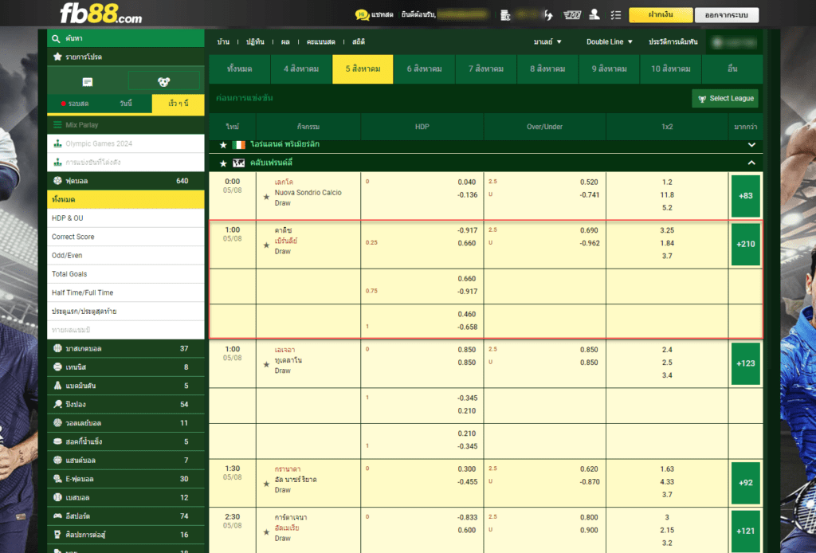Select ทั้งหมด all dates tab
816x553 pixels.
click(x=239, y=69)
